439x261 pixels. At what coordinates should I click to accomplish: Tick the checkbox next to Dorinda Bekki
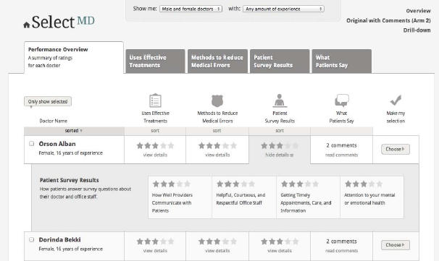click(32, 239)
